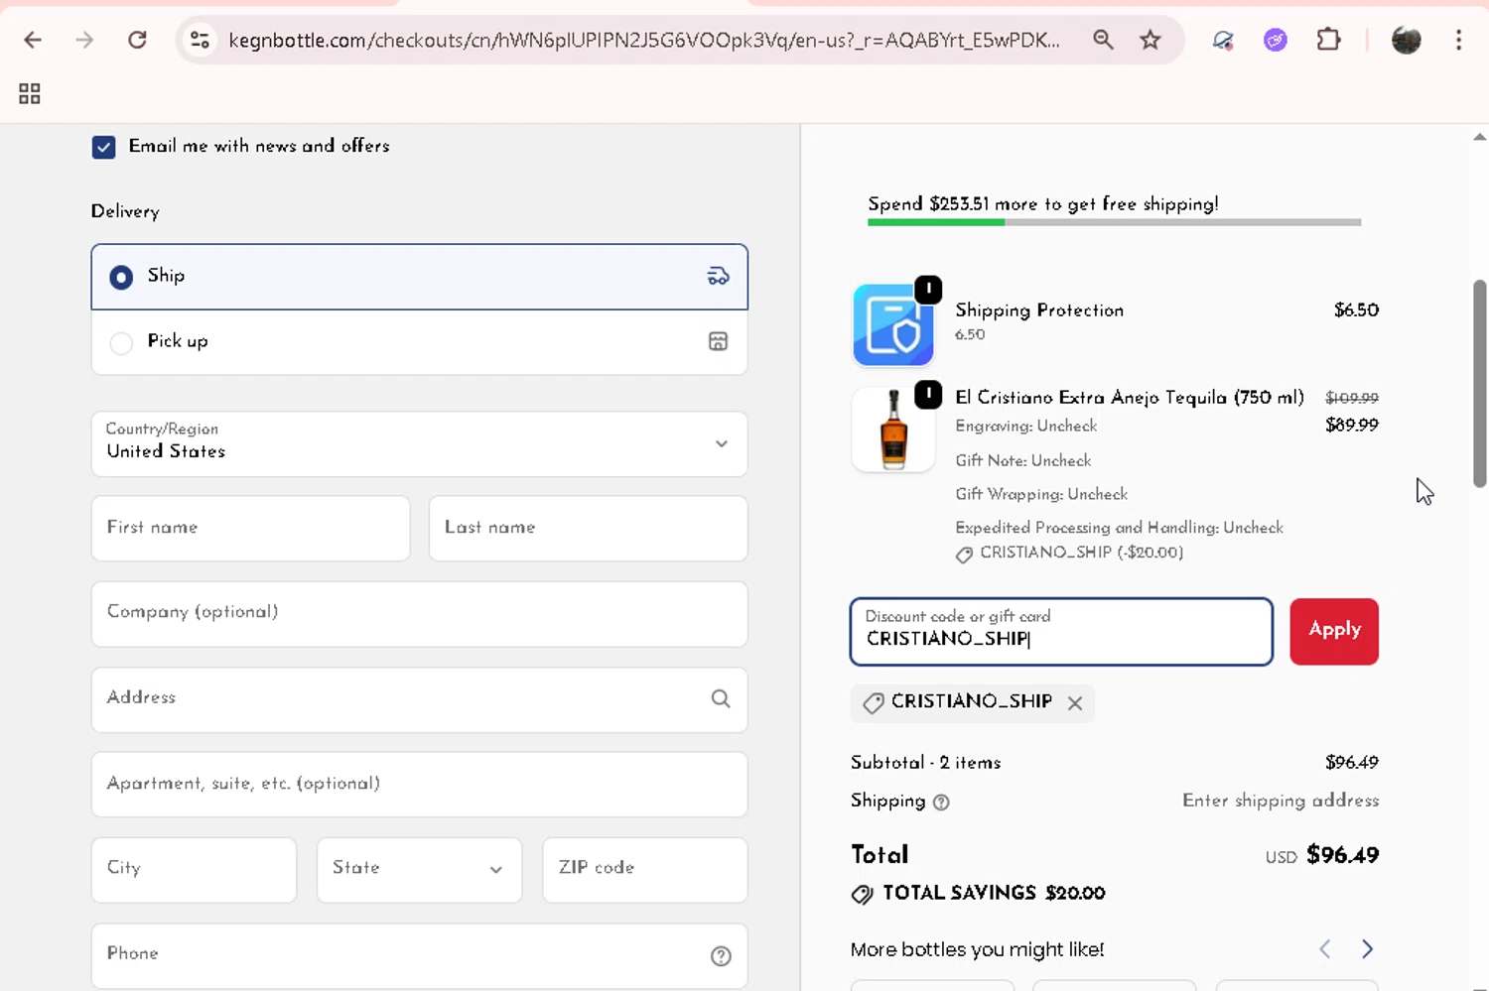Click the search icon in Address field
Image resolution: width=1489 pixels, height=991 pixels.
tap(721, 698)
